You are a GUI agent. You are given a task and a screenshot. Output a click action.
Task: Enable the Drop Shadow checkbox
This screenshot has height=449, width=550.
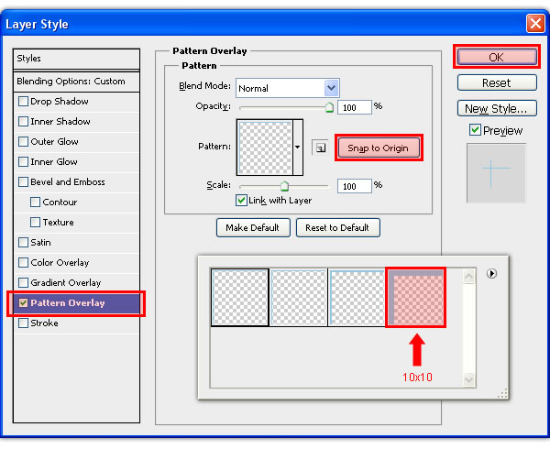click(23, 102)
